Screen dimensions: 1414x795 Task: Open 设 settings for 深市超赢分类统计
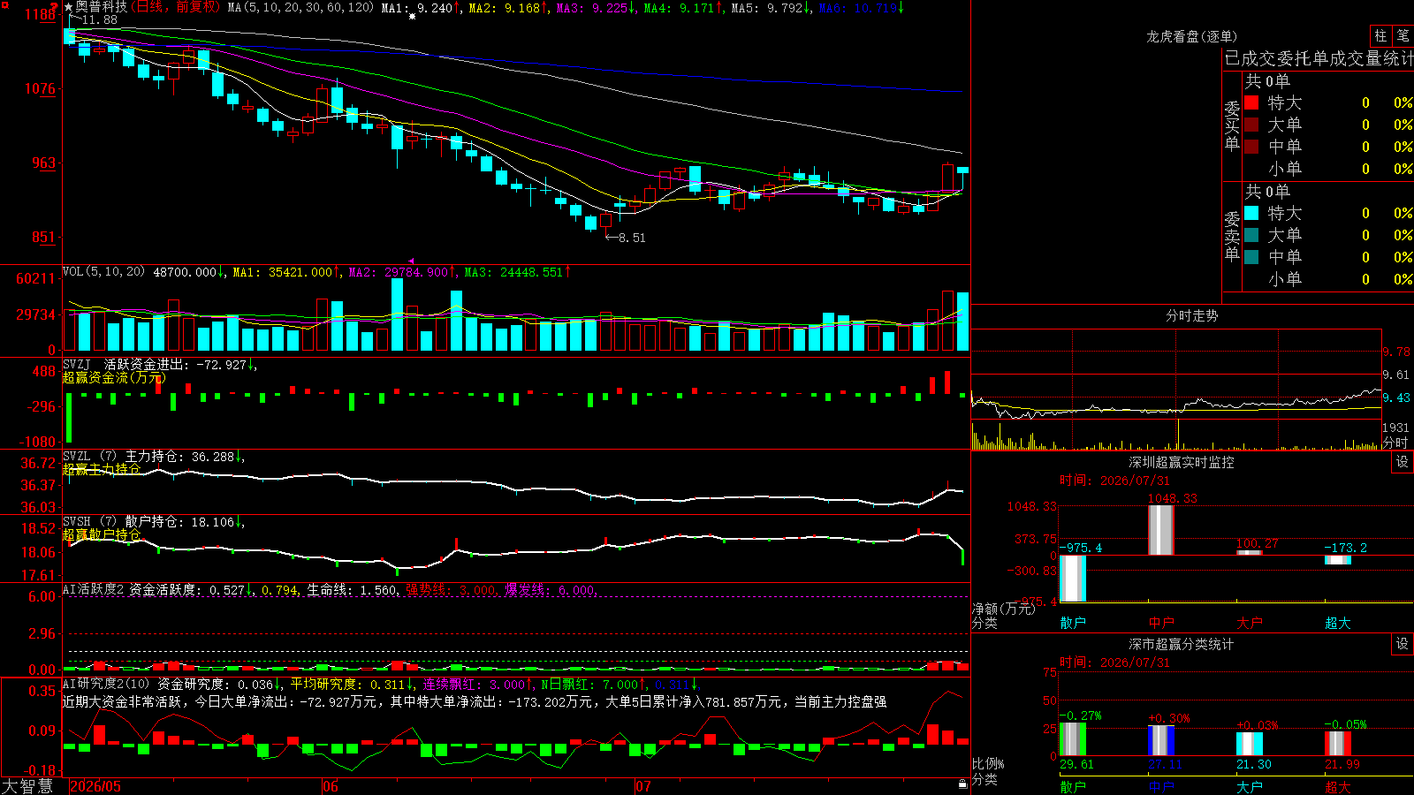[1403, 644]
